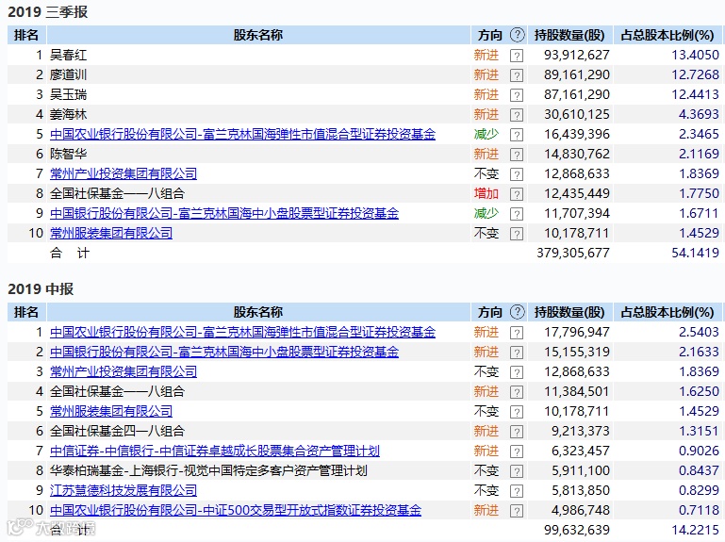The height and width of the screenshot is (542, 725).
Task: Click help icon in 中信证券卓越成长 row
Action: [517, 452]
